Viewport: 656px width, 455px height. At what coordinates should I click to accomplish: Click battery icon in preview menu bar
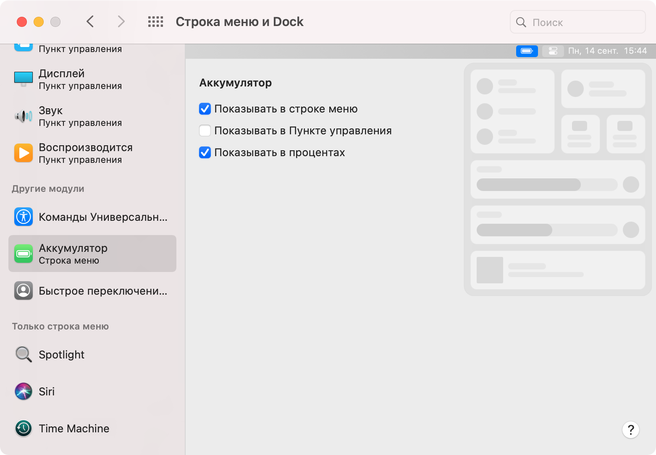[x=527, y=51]
